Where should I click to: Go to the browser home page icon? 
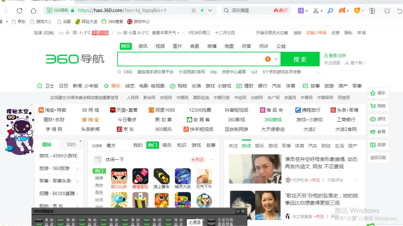34,11
